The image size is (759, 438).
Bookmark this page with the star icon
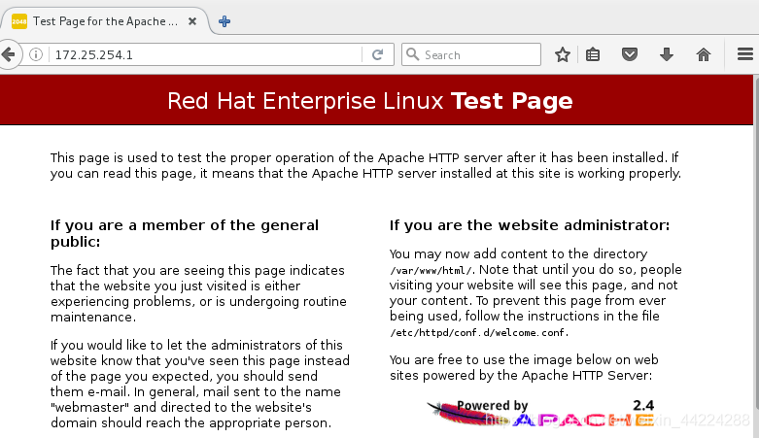pyautogui.click(x=563, y=54)
